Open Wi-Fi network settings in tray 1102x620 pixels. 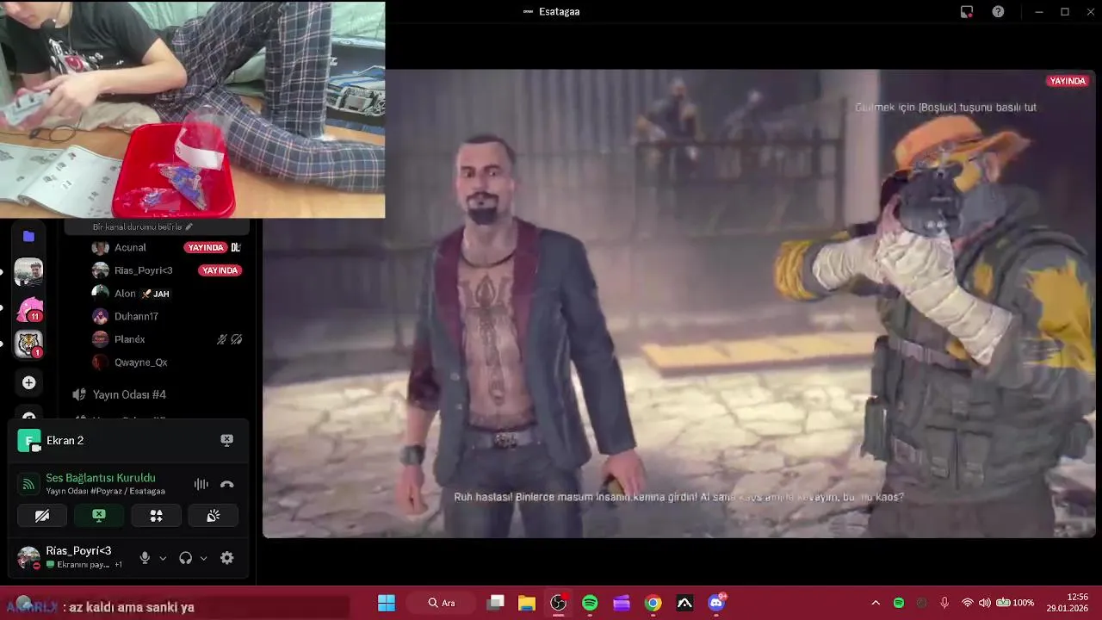click(967, 603)
